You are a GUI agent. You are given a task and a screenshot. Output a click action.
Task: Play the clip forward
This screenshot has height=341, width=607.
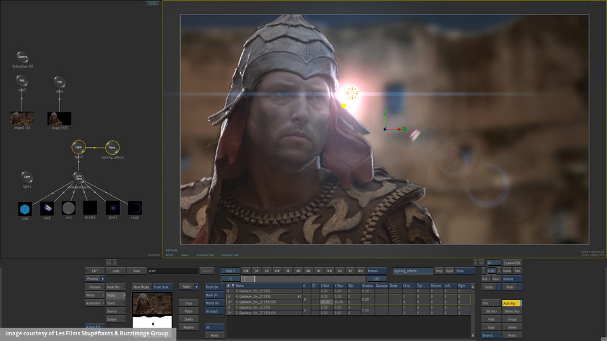pos(319,271)
